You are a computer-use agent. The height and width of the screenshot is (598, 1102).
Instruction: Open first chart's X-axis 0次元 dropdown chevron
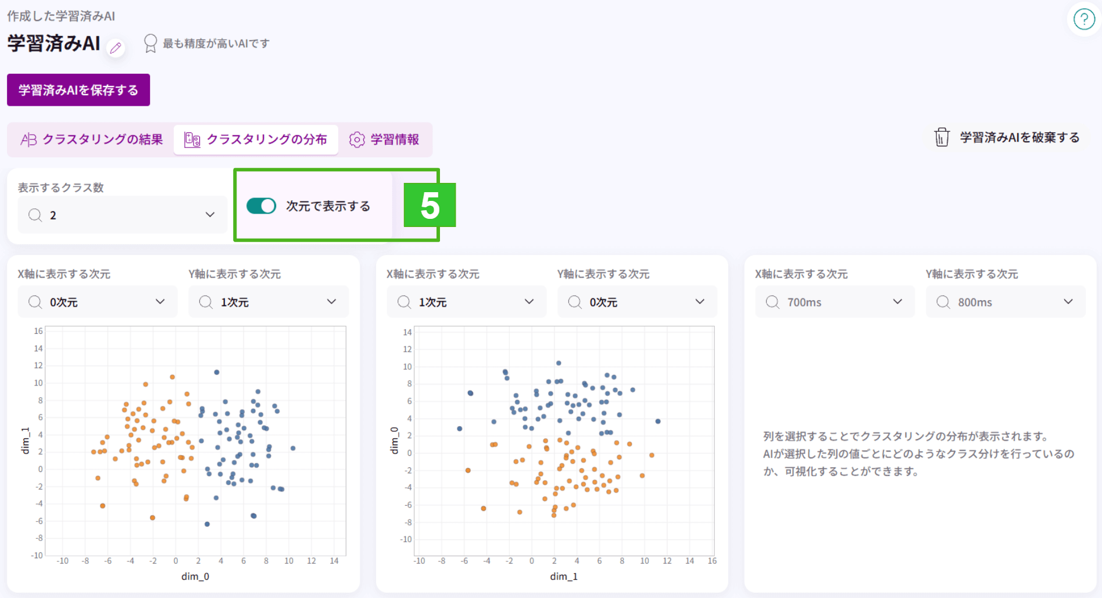coord(160,301)
